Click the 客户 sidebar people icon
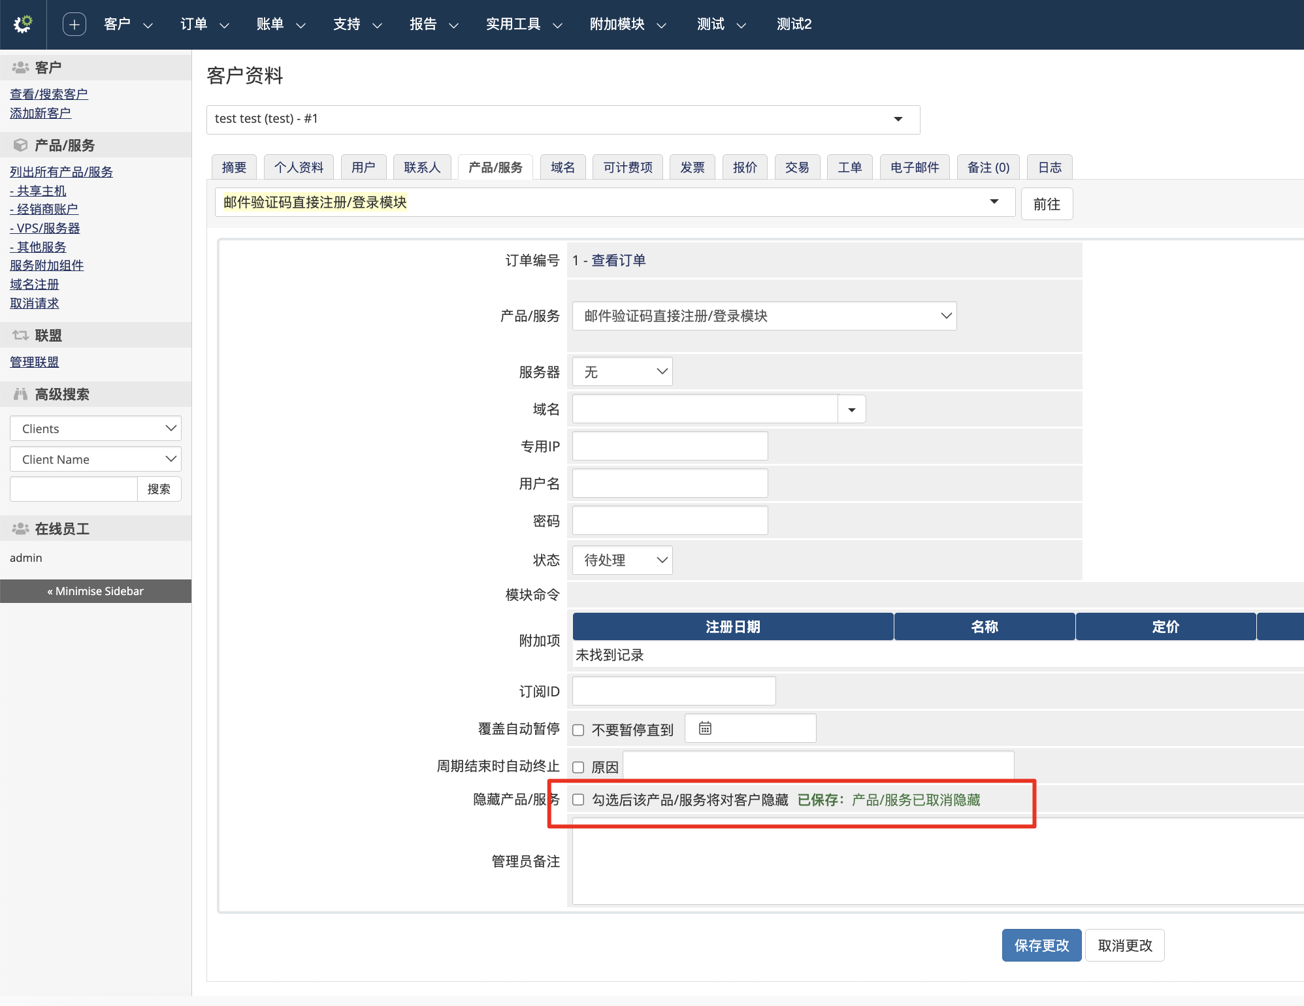The image size is (1304, 1006). (x=20, y=67)
